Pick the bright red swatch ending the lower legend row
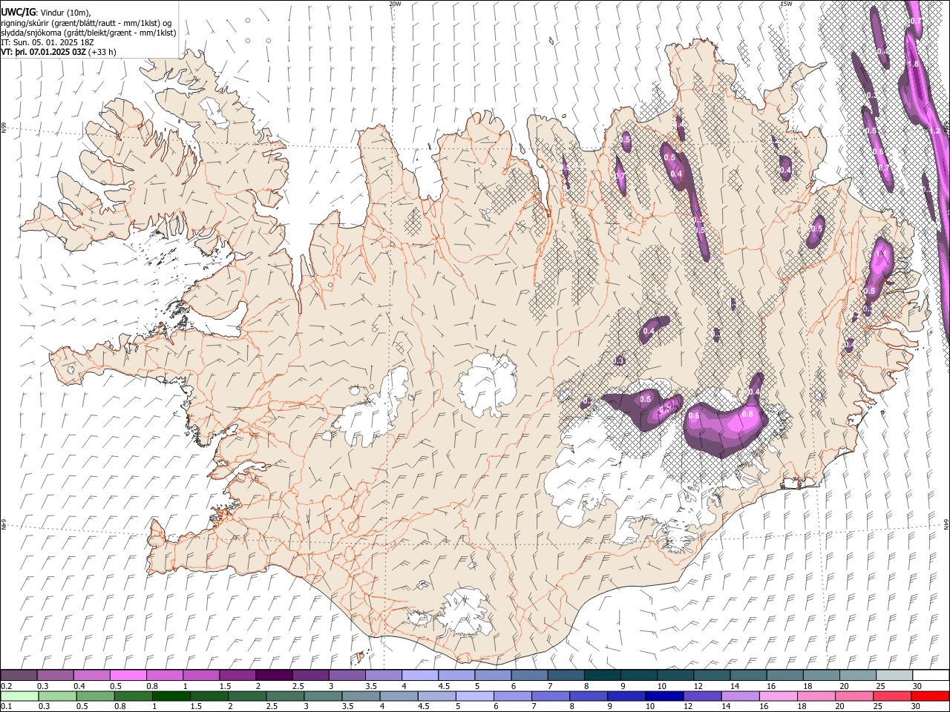The height and width of the screenshot is (712, 950). click(x=930, y=696)
